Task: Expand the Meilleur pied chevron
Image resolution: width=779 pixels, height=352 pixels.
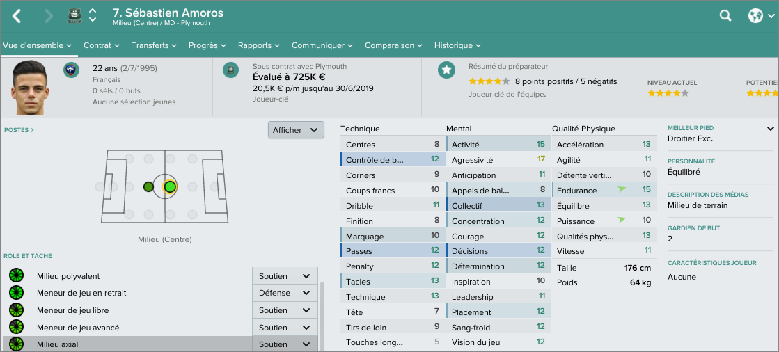Action: (x=771, y=129)
